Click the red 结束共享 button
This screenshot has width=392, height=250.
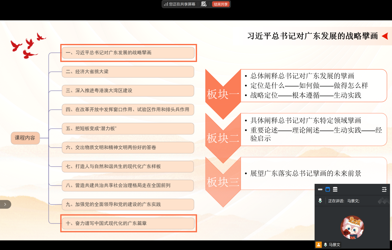pyautogui.click(x=220, y=4)
